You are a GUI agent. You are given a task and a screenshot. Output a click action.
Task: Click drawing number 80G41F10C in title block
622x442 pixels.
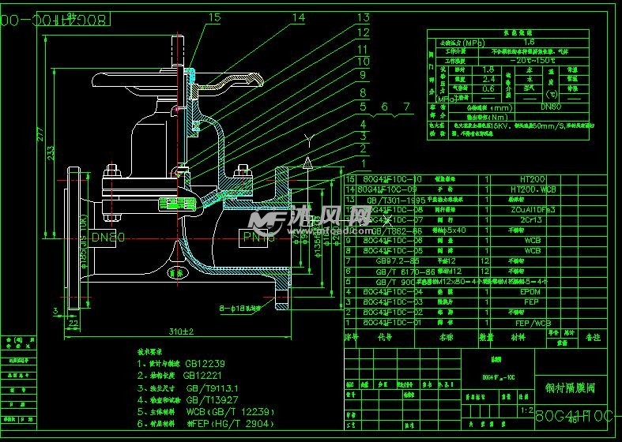point(578,415)
